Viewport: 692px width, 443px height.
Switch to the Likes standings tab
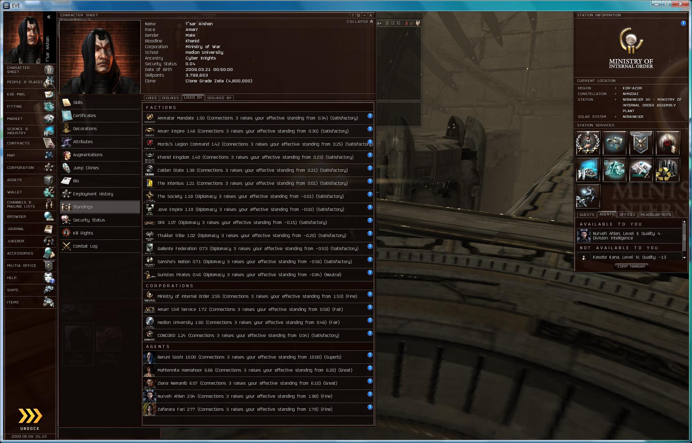click(x=151, y=98)
